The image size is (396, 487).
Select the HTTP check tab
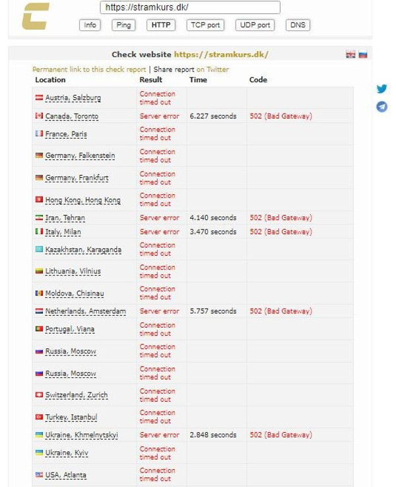click(x=160, y=25)
